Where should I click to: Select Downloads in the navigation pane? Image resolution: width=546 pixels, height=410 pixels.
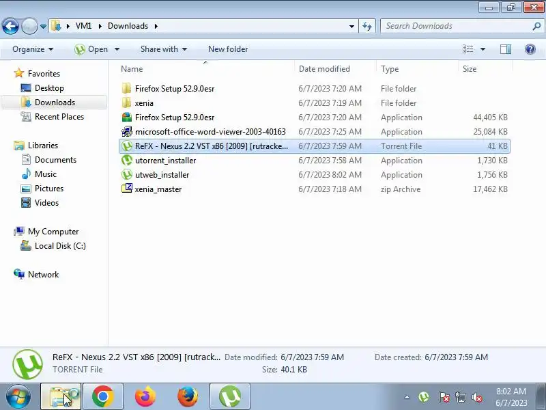coord(55,102)
